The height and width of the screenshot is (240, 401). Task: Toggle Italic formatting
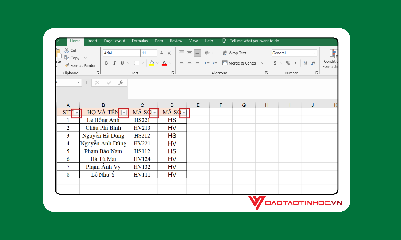coord(114,63)
